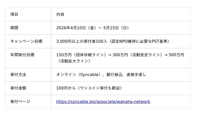Open the syncable.biz wahaha-network donation link

coord(103,101)
